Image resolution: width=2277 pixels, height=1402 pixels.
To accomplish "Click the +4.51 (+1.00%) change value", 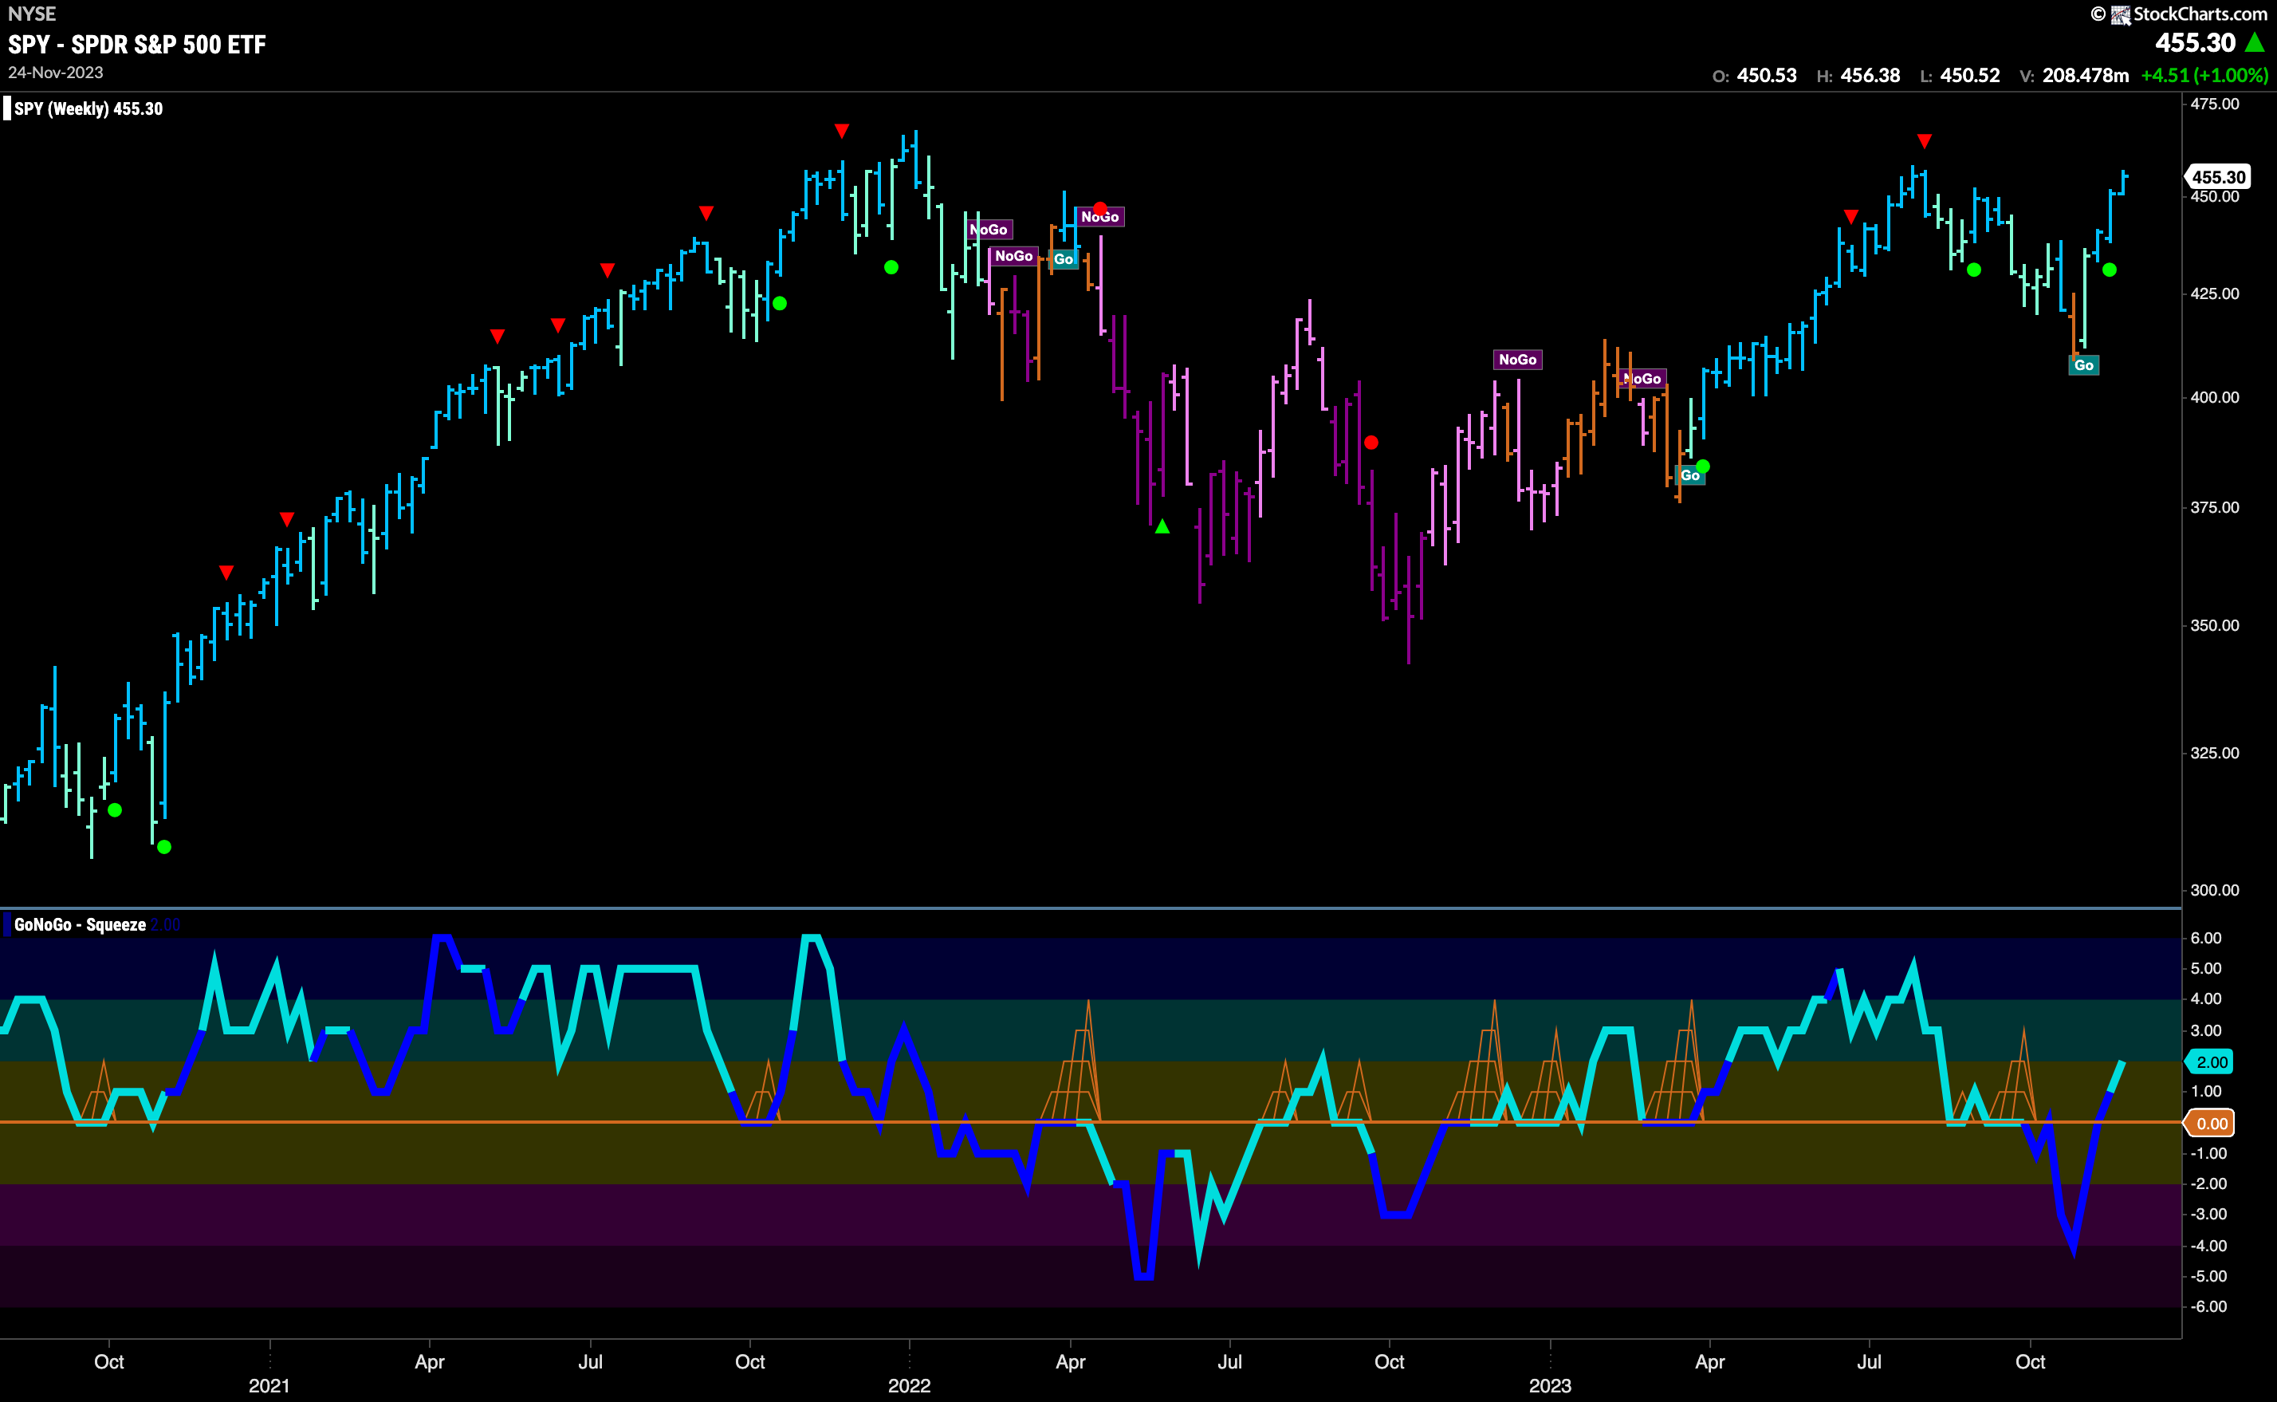I will [x=2204, y=75].
